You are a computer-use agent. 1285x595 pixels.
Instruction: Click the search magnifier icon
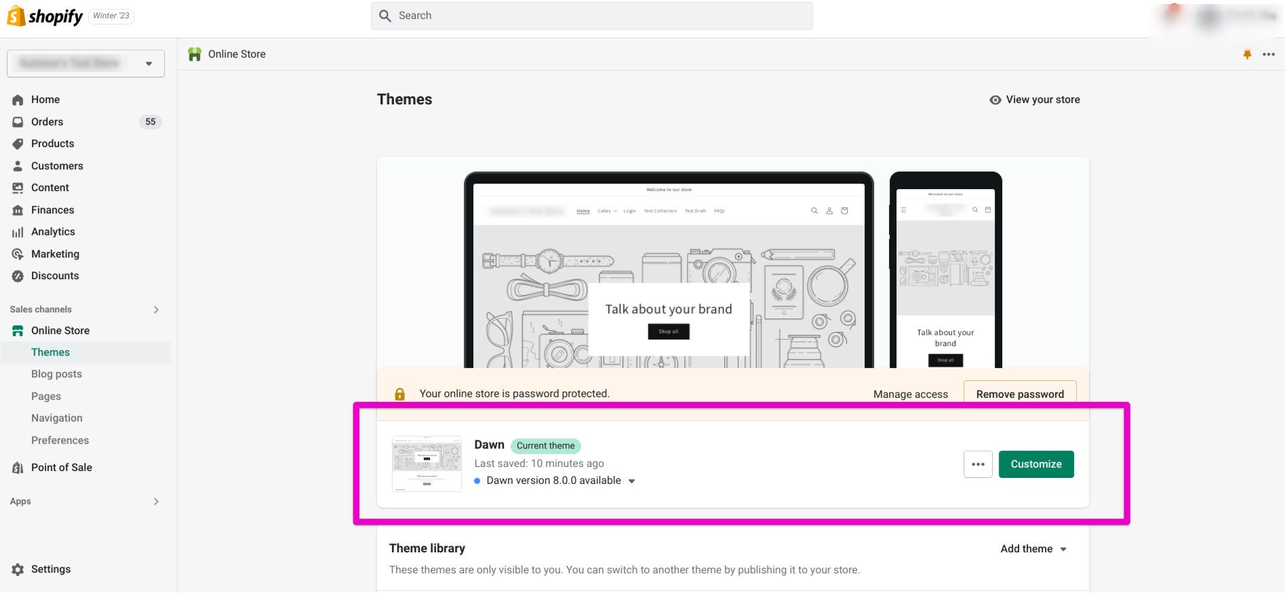[385, 16]
